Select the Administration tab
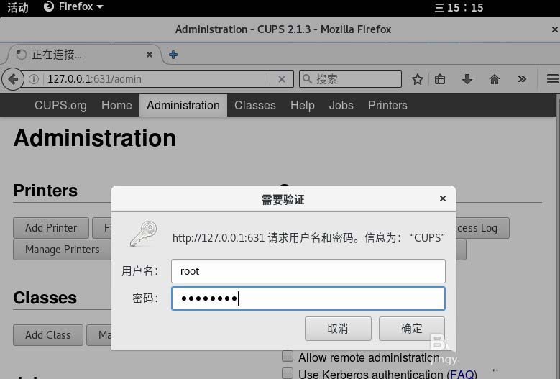 coord(183,106)
